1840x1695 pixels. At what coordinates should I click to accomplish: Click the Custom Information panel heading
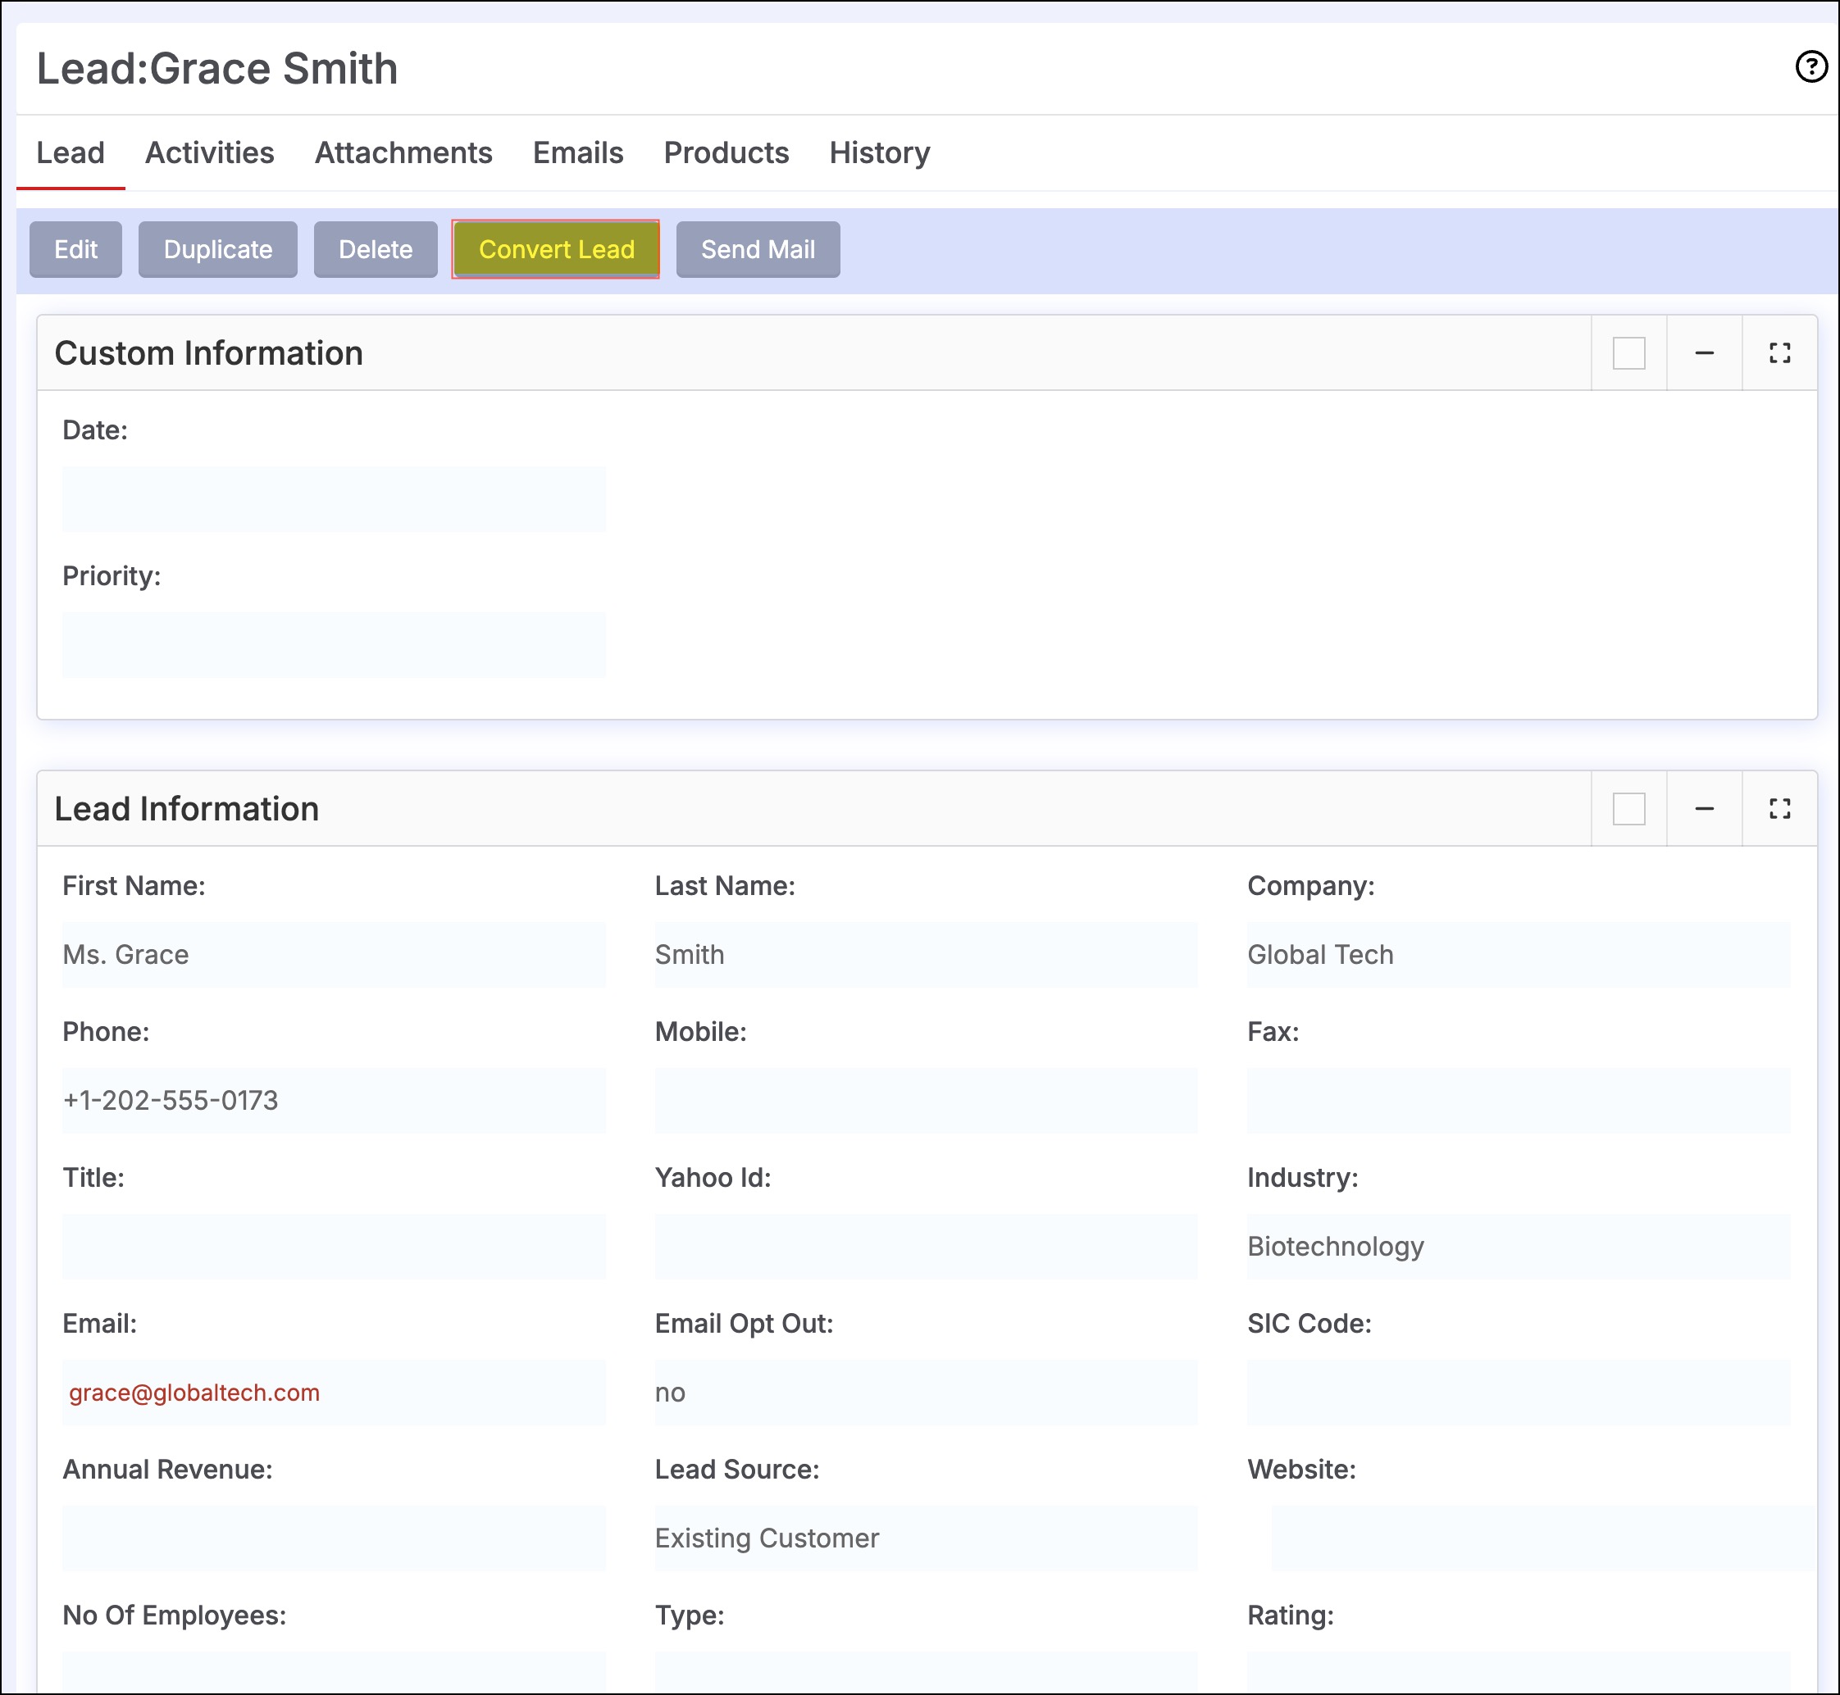click(208, 353)
